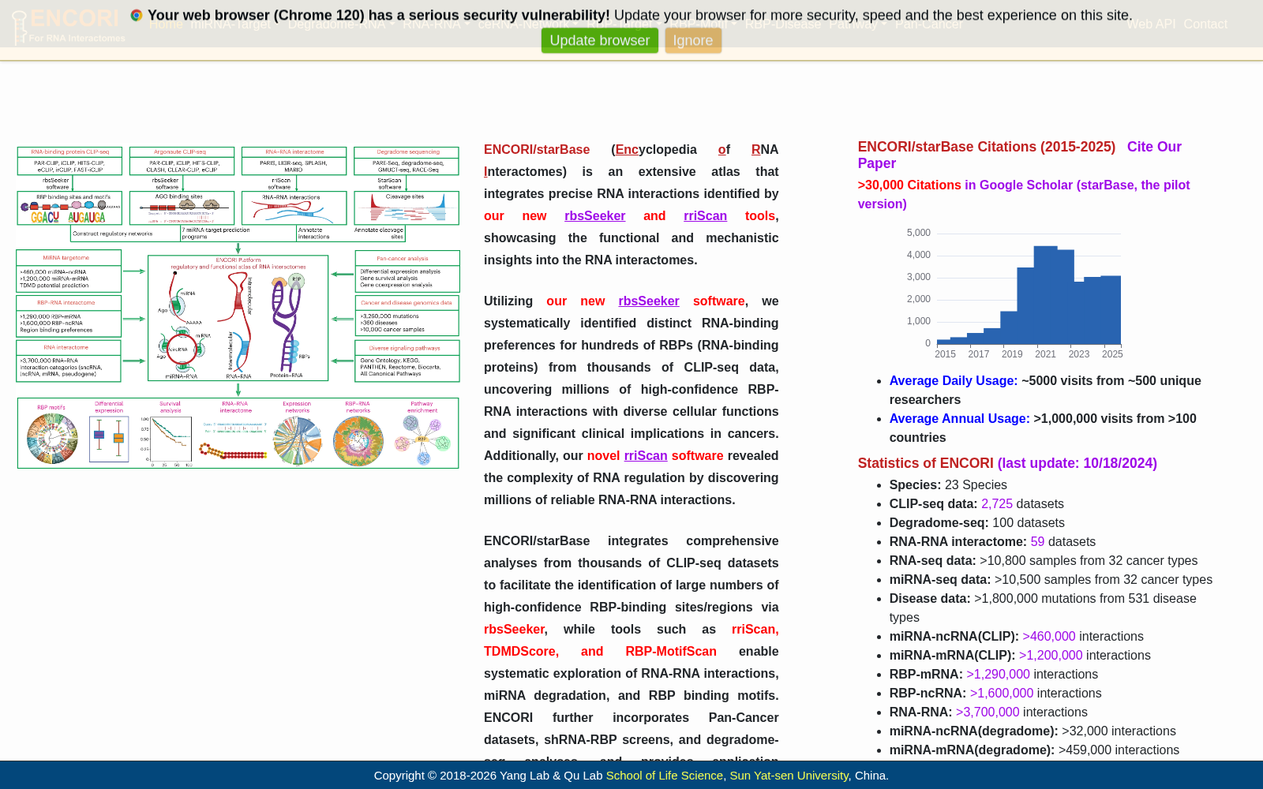This screenshot has width=1263, height=789.
Task: Click the 'RNA-seq data:' statistics row
Action: (x=1043, y=560)
